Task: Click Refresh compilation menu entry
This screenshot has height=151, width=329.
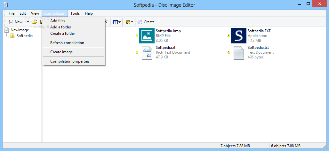Action: 73,43
